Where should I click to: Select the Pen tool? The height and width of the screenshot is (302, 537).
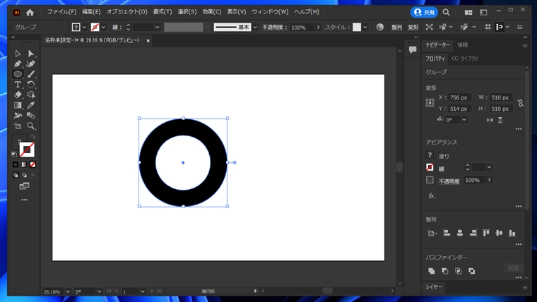pos(18,64)
